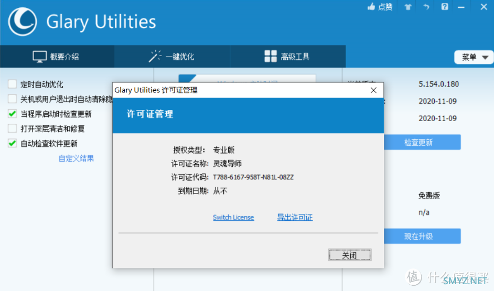Uncheck 当程序启动时检查更新

tap(12, 114)
